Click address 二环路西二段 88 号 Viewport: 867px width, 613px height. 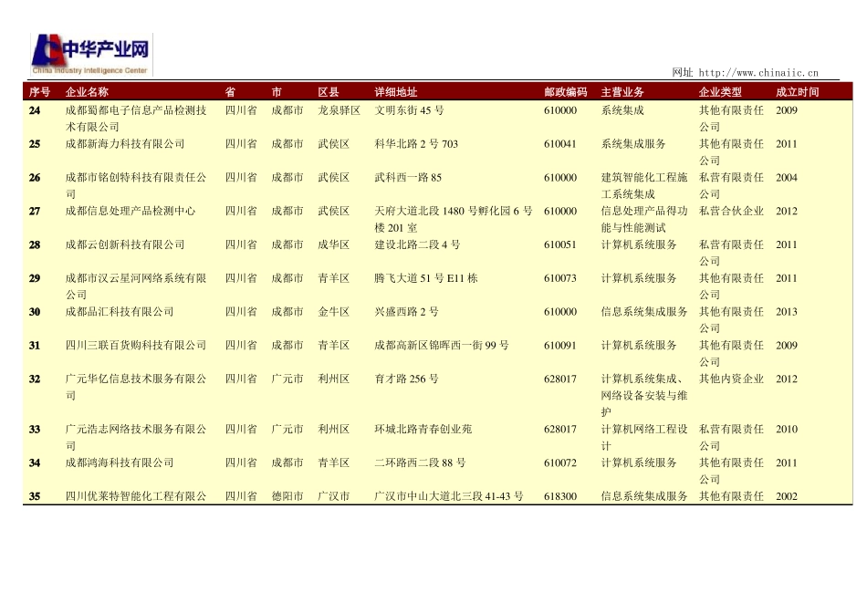[x=420, y=462]
